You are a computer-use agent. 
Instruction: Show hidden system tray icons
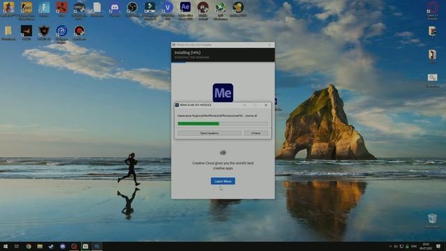coord(390,246)
